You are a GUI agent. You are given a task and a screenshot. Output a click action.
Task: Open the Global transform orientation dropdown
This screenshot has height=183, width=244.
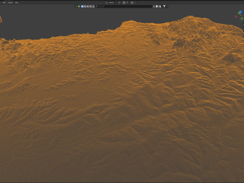111,3
